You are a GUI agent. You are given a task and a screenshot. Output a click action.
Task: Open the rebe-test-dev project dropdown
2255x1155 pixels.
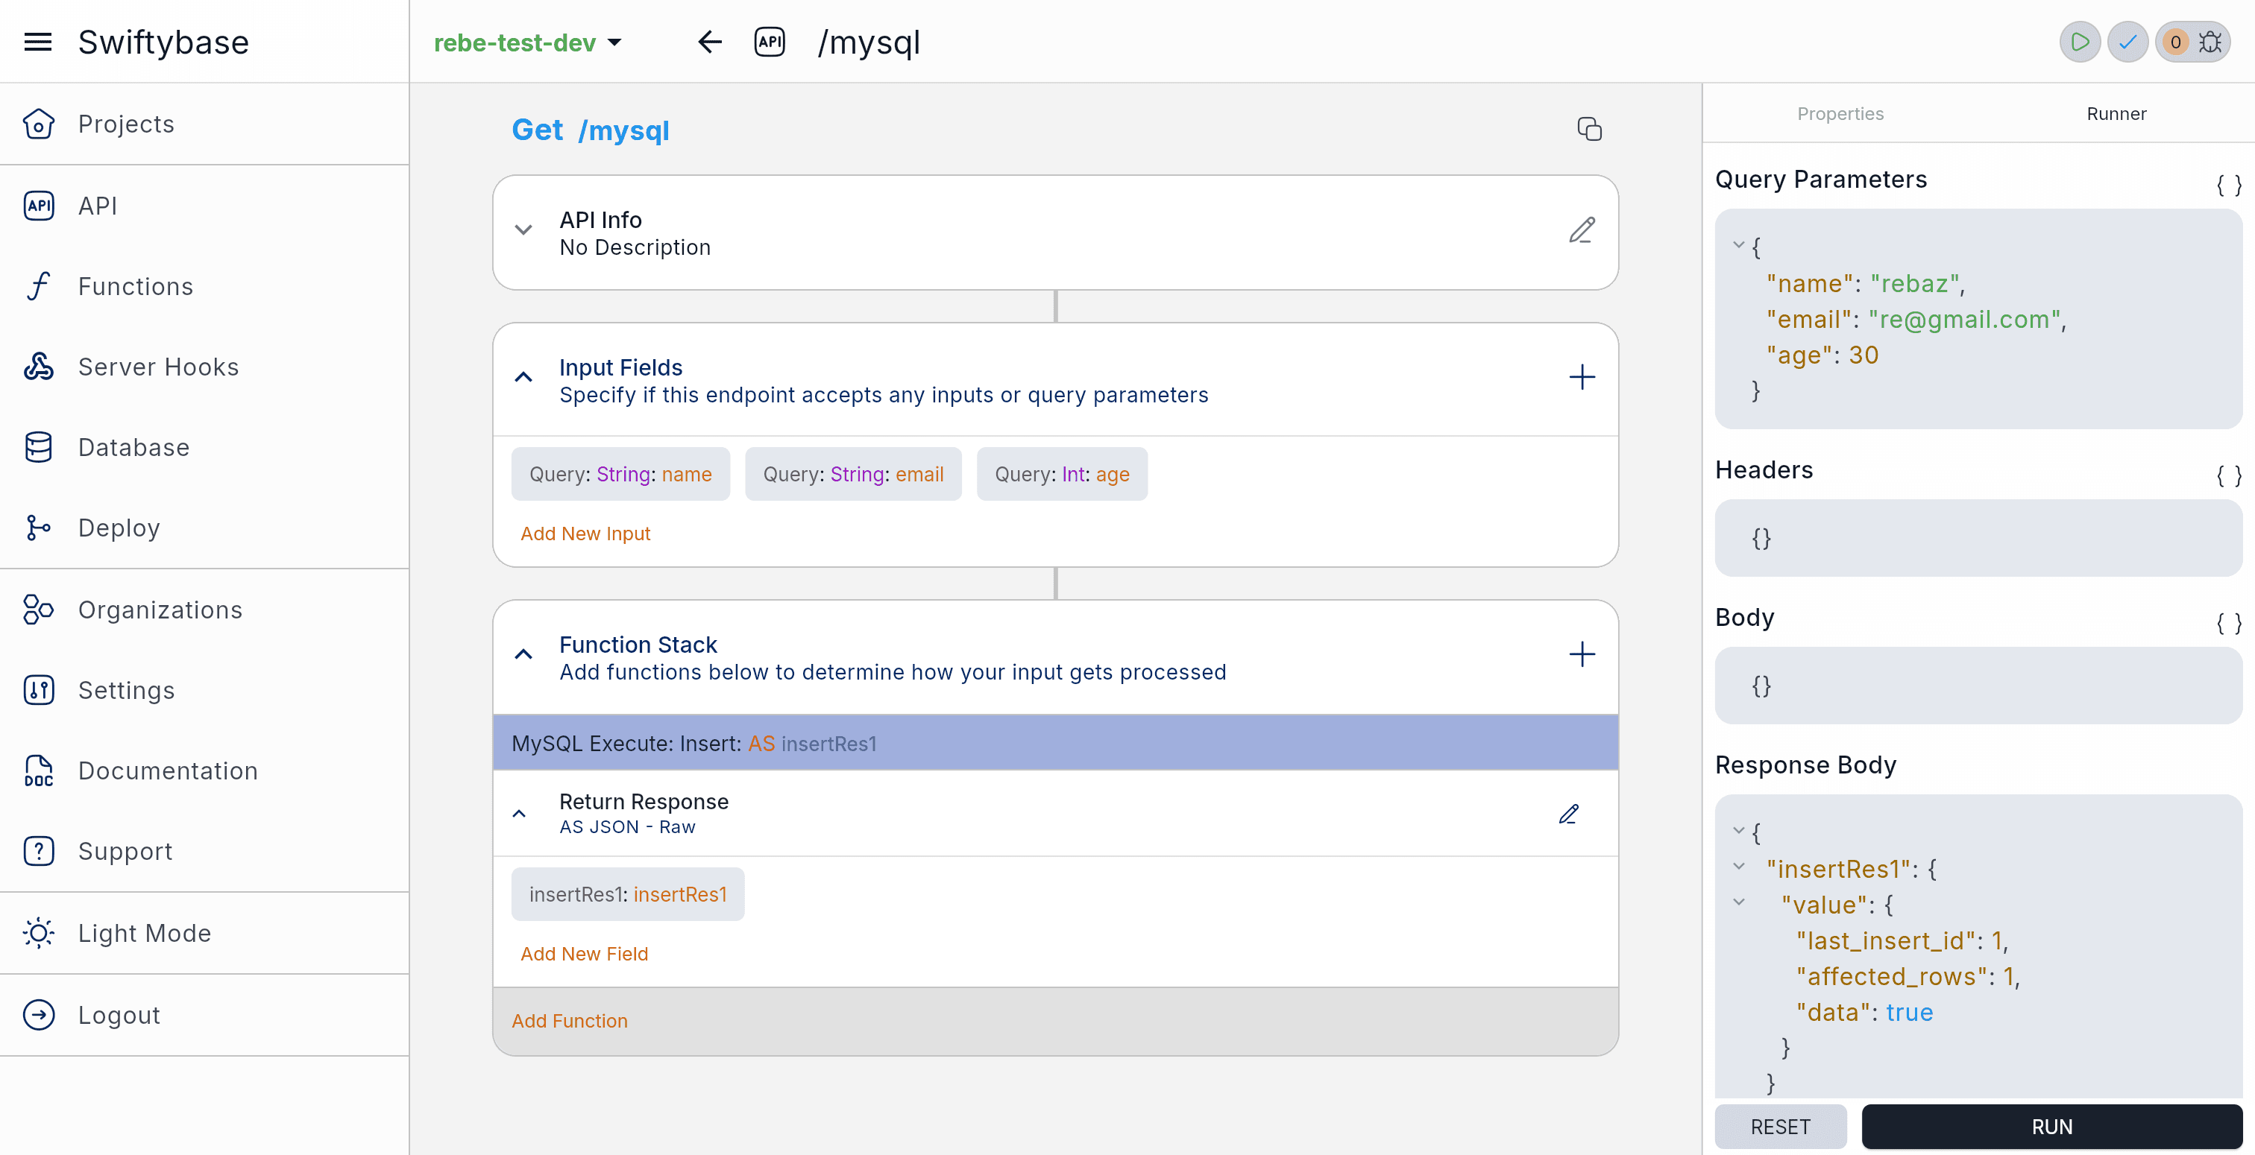[x=528, y=42]
